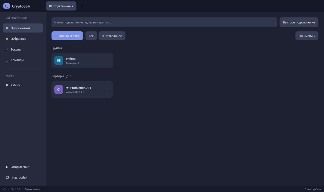Toggle the Избранное filter chip
Screen dimensions: 324x192
click(x=112, y=36)
